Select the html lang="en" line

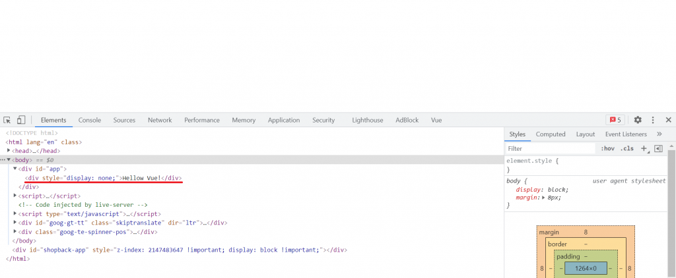[44, 142]
